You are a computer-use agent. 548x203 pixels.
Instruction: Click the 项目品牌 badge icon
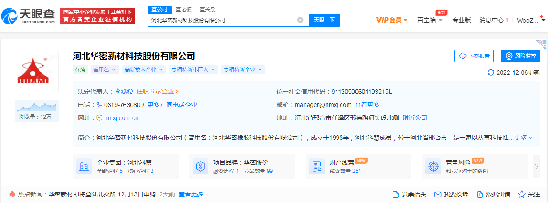click(200, 166)
